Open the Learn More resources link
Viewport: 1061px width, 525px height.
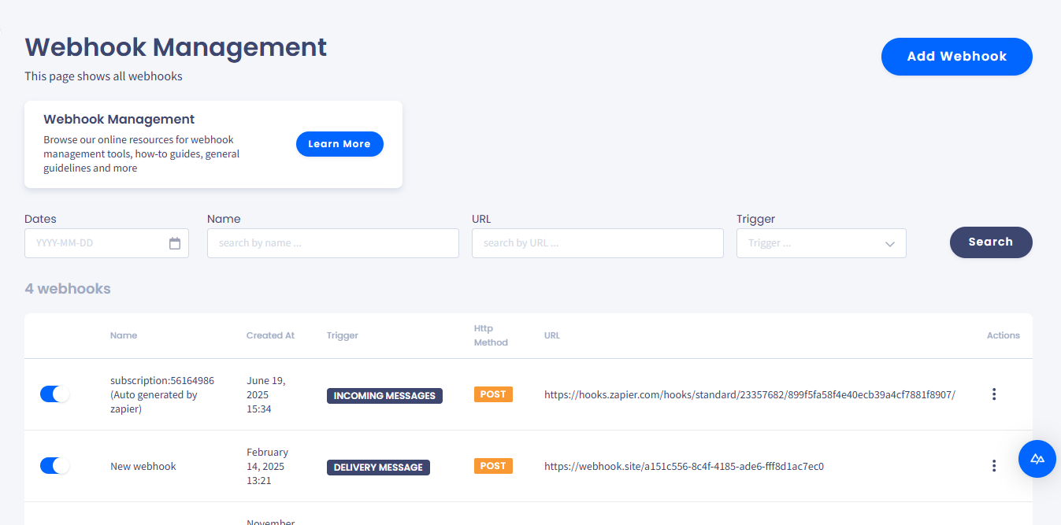[x=339, y=144]
